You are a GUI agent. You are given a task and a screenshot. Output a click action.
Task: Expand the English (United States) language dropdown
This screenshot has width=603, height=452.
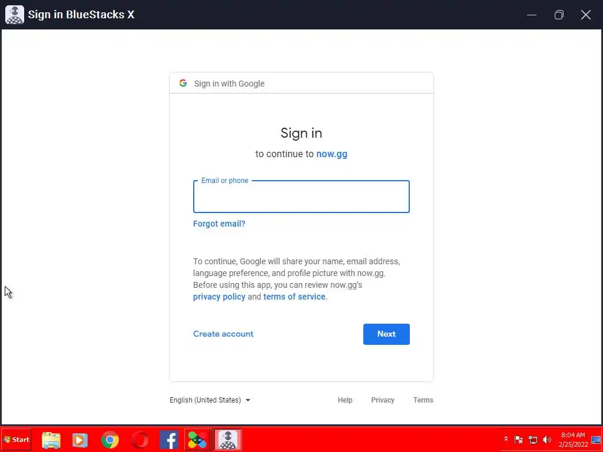210,400
